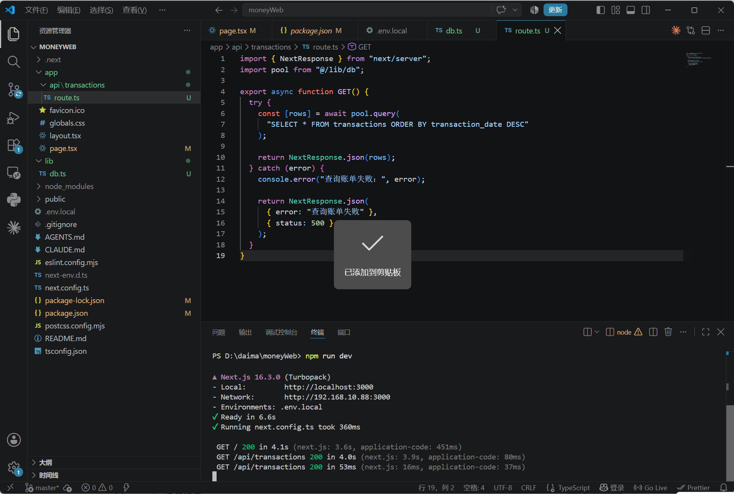The height and width of the screenshot is (494, 734).
Task: Open the 选择(S) menu
Action: tap(101, 10)
